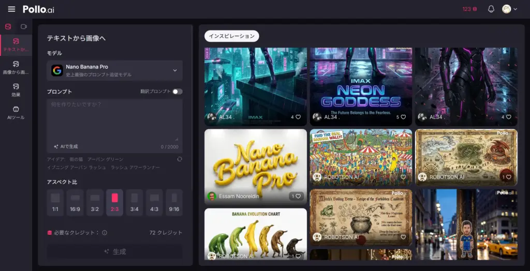Click the credits info icon

[x=105, y=233]
